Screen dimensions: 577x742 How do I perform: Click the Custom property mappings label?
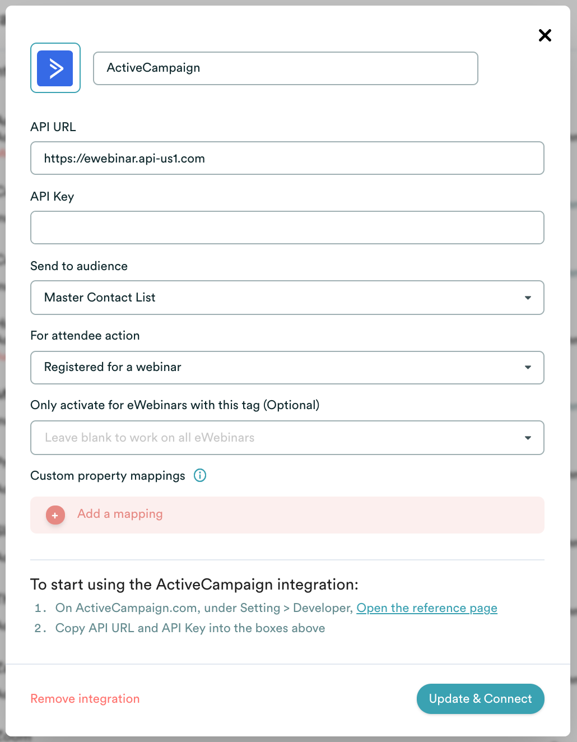[108, 475]
